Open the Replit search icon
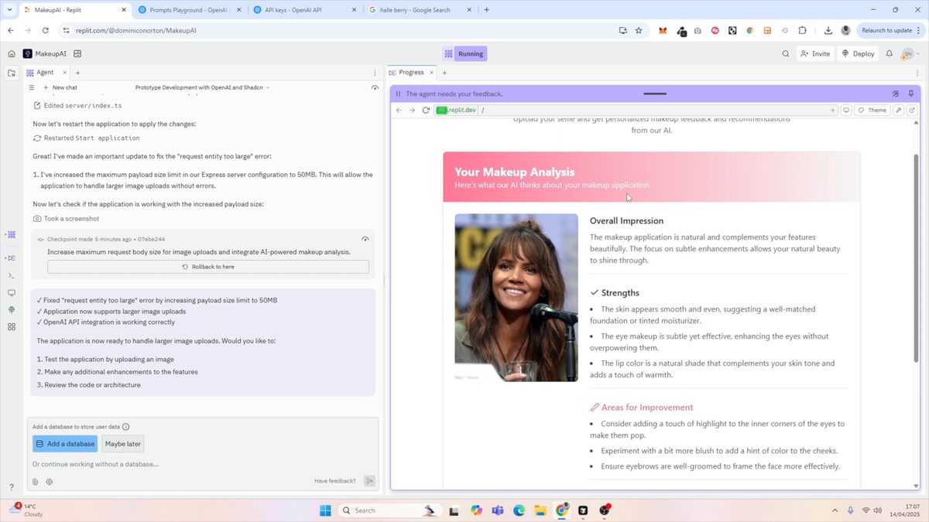Viewport: 929px width, 522px height. [786, 54]
